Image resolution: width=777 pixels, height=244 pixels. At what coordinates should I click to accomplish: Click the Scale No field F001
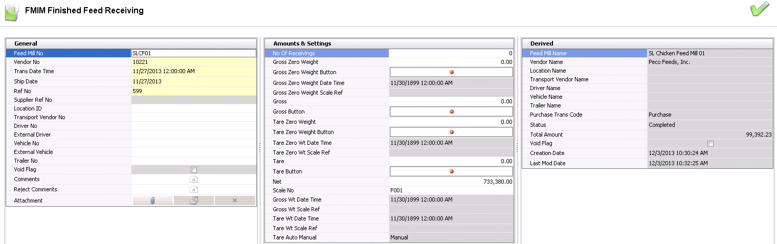(x=451, y=190)
